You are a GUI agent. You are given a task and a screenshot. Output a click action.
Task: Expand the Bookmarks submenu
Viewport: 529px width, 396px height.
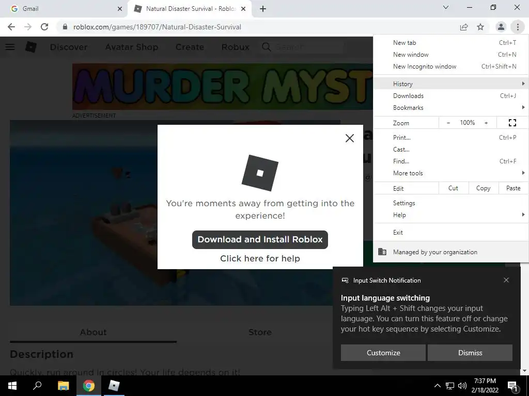tap(450, 108)
